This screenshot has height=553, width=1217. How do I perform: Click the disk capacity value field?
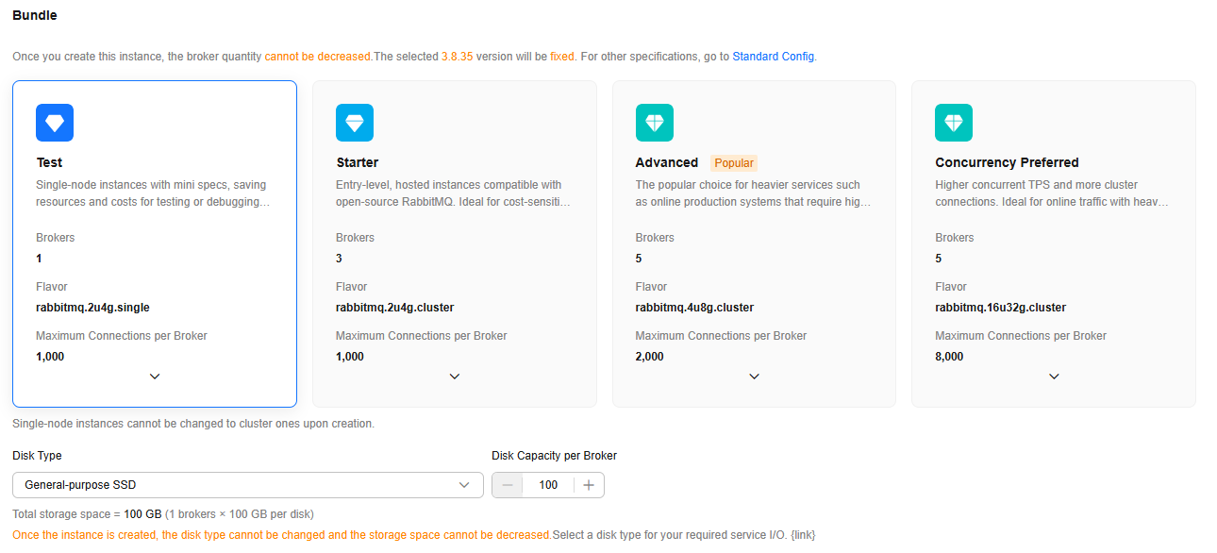(x=548, y=485)
